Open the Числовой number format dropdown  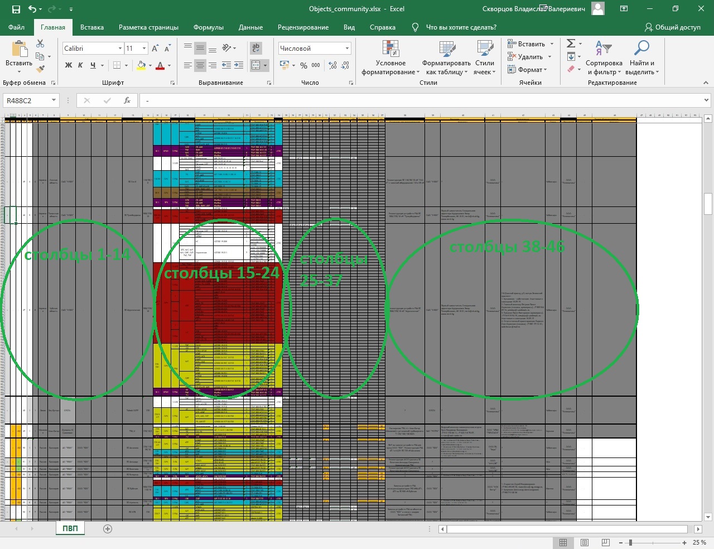[347, 49]
